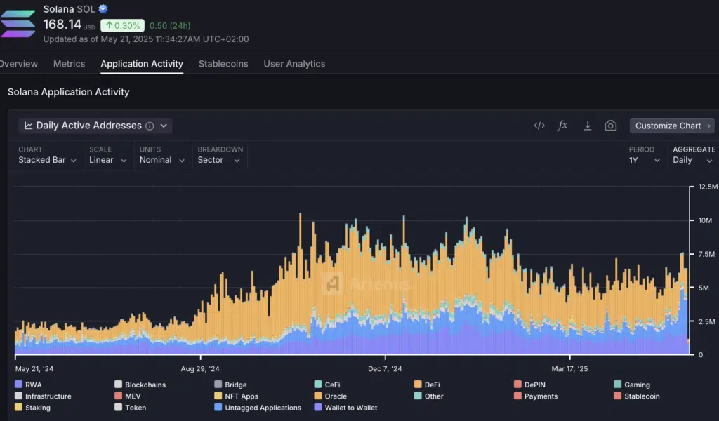Click the 0.50 (24h) change text
719x421 pixels.
tap(170, 26)
